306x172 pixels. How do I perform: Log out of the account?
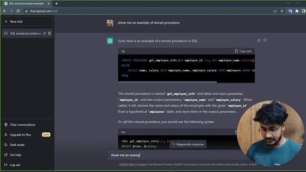pos(27,165)
